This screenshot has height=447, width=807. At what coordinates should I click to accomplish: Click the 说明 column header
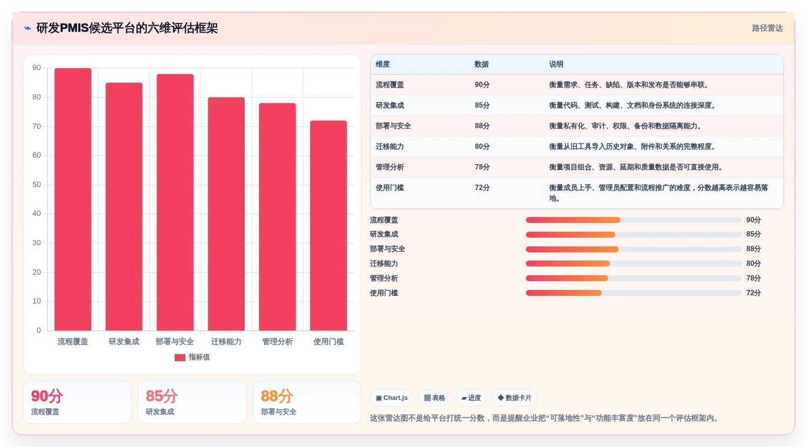(x=556, y=65)
